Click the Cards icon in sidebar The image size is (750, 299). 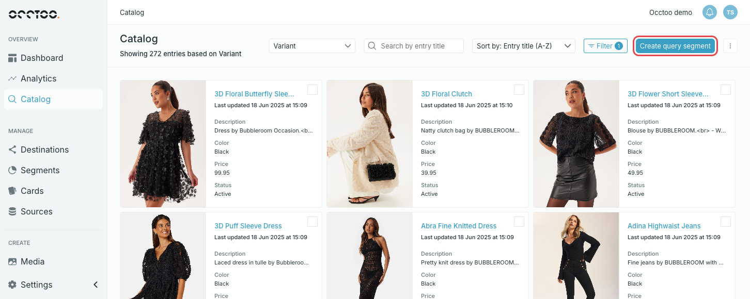(12, 191)
